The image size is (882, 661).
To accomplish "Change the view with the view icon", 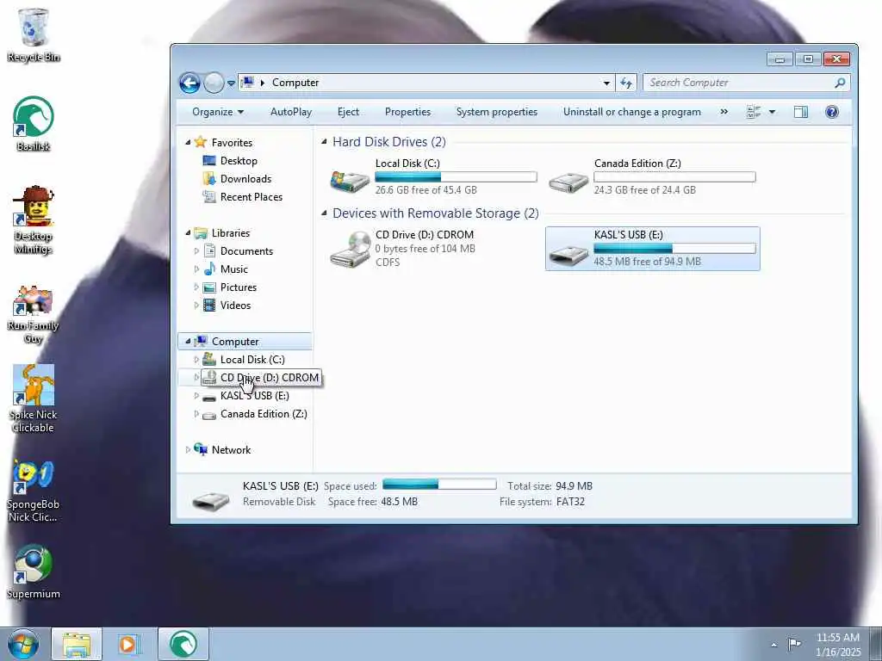I will pyautogui.click(x=754, y=112).
